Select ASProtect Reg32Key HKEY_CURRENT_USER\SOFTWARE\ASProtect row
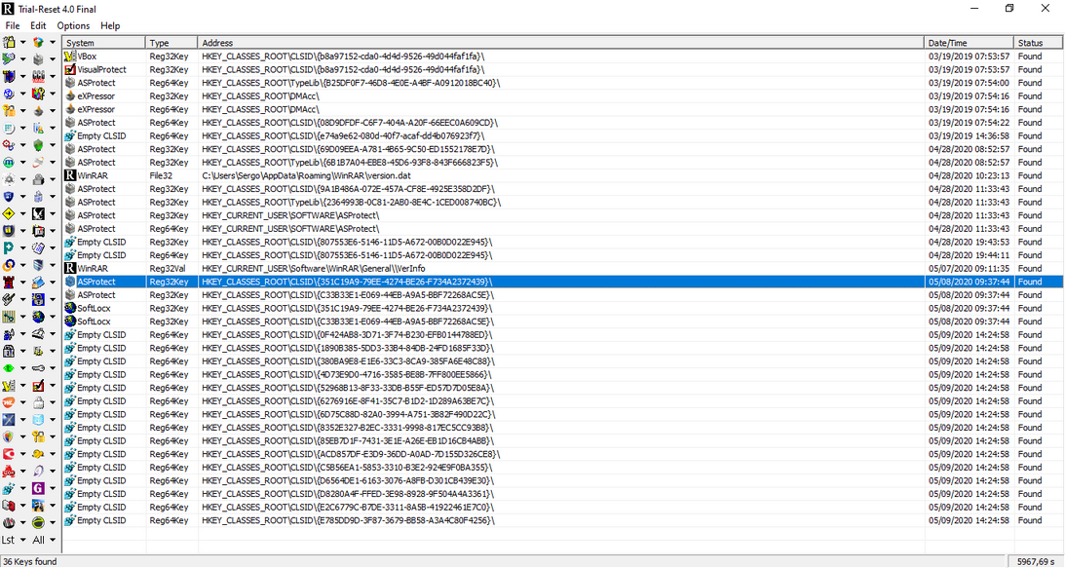 [562, 215]
